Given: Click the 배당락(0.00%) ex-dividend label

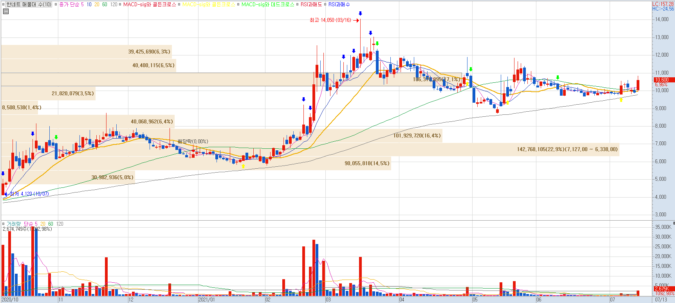Looking at the screenshot, I should coord(193,141).
